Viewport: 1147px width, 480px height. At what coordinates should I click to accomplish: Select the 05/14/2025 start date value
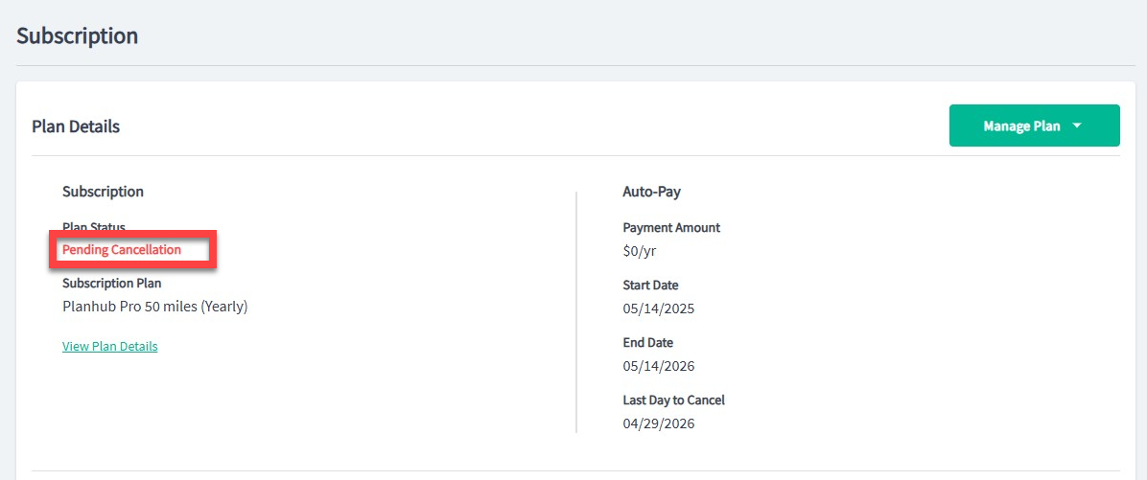(x=658, y=309)
